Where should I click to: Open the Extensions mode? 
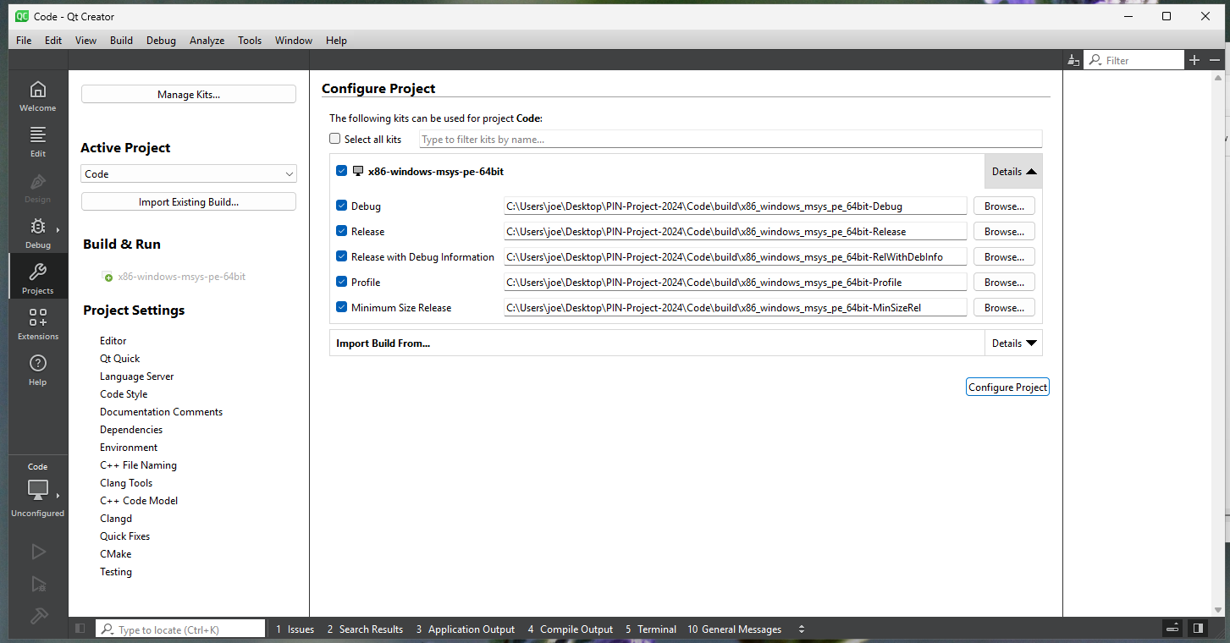(x=37, y=324)
